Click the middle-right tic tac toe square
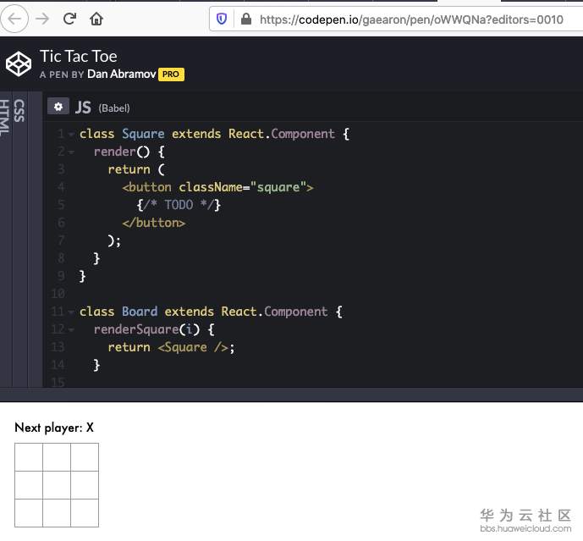The width and height of the screenshot is (583, 541). [x=85, y=485]
